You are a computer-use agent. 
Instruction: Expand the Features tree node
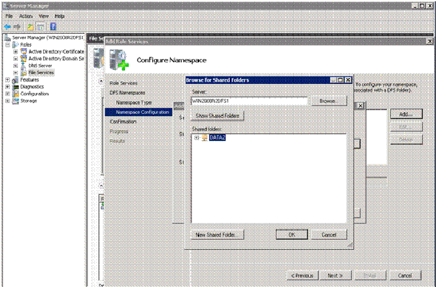pos(8,80)
